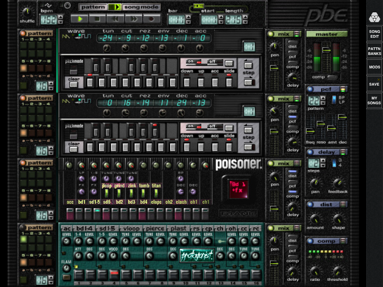Click the round dial icon beside the pattern button
This screenshot has height=287, width=383.
(67, 5)
